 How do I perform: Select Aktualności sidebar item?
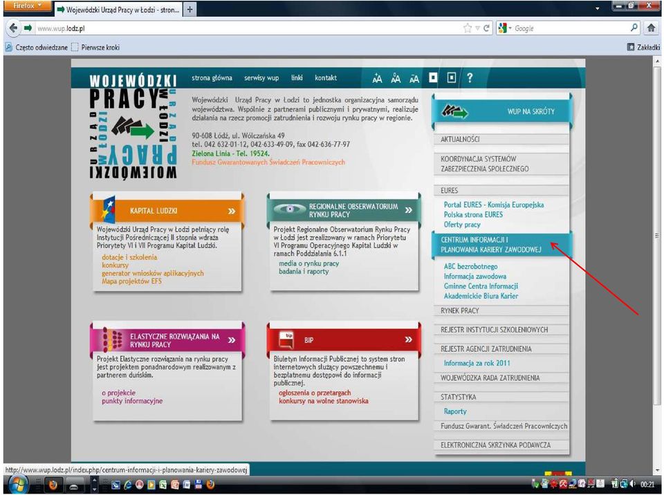(x=501, y=140)
